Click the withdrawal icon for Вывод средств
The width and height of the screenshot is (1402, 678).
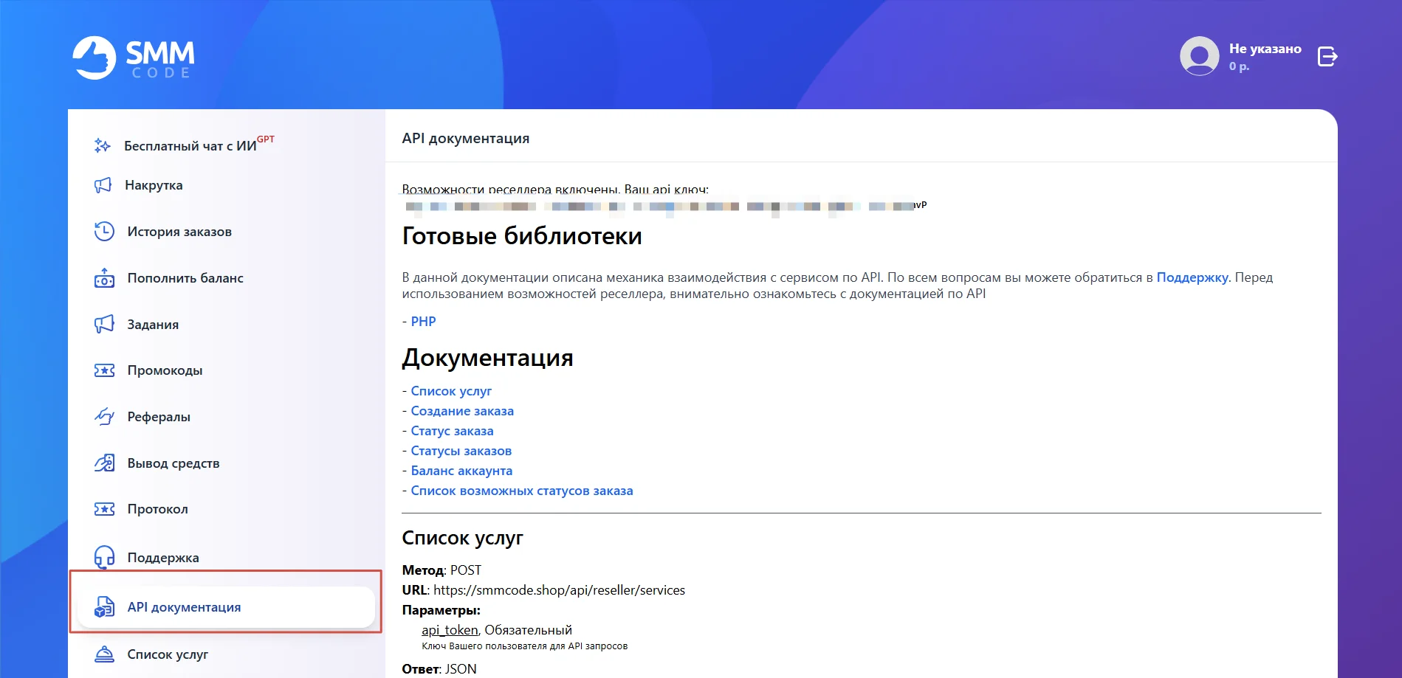pyautogui.click(x=104, y=463)
